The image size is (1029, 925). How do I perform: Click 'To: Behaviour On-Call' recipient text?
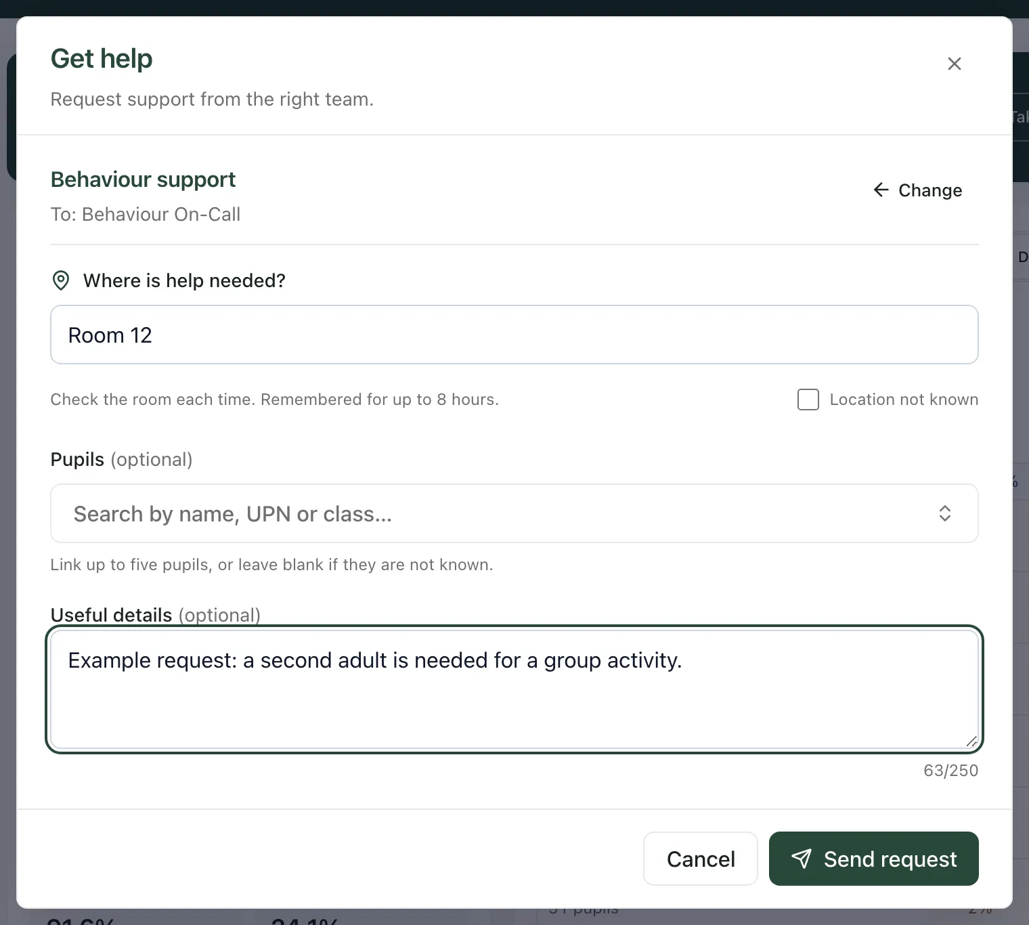pyautogui.click(x=146, y=215)
